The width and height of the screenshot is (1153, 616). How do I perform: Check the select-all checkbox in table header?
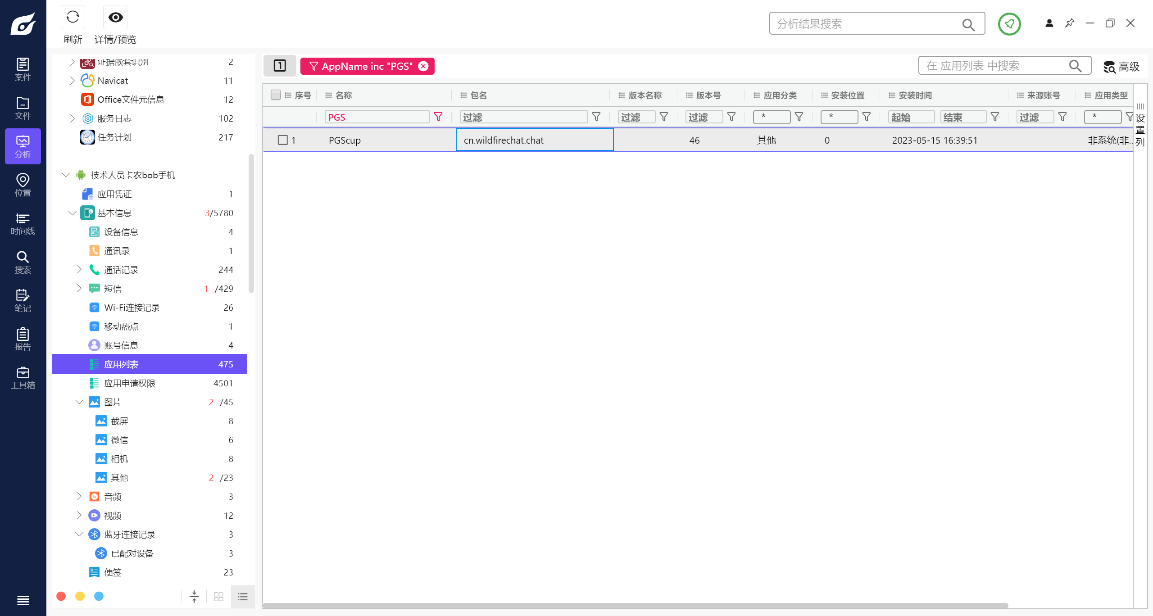[276, 95]
